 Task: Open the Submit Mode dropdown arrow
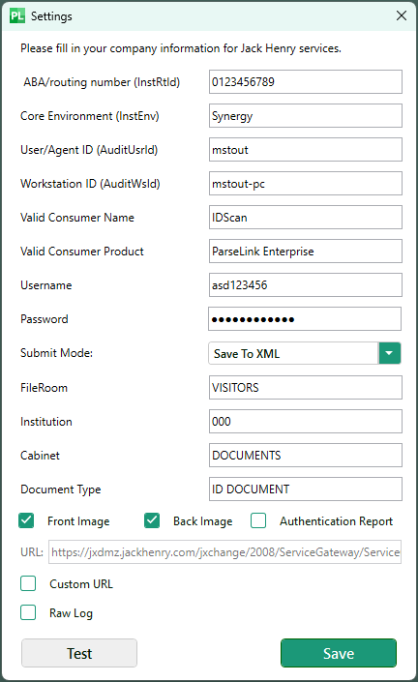coord(389,353)
